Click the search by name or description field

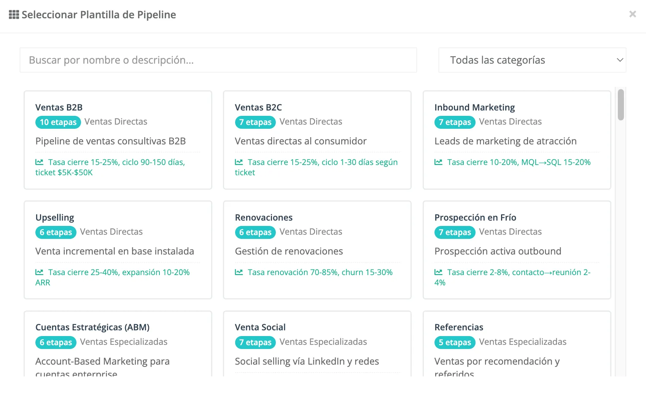click(x=218, y=60)
